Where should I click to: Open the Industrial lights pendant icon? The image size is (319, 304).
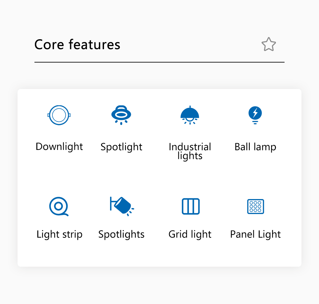tap(190, 115)
